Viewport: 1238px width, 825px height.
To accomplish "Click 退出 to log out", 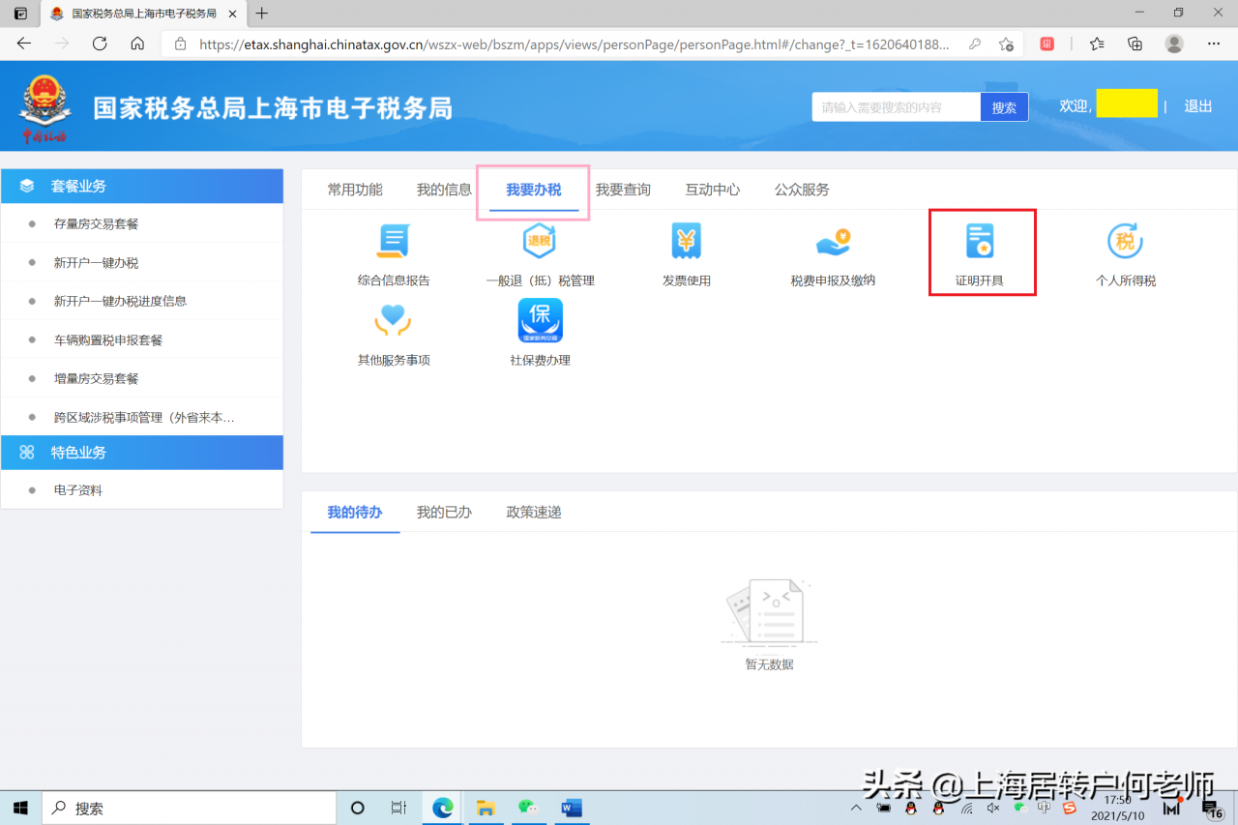I will [1198, 106].
